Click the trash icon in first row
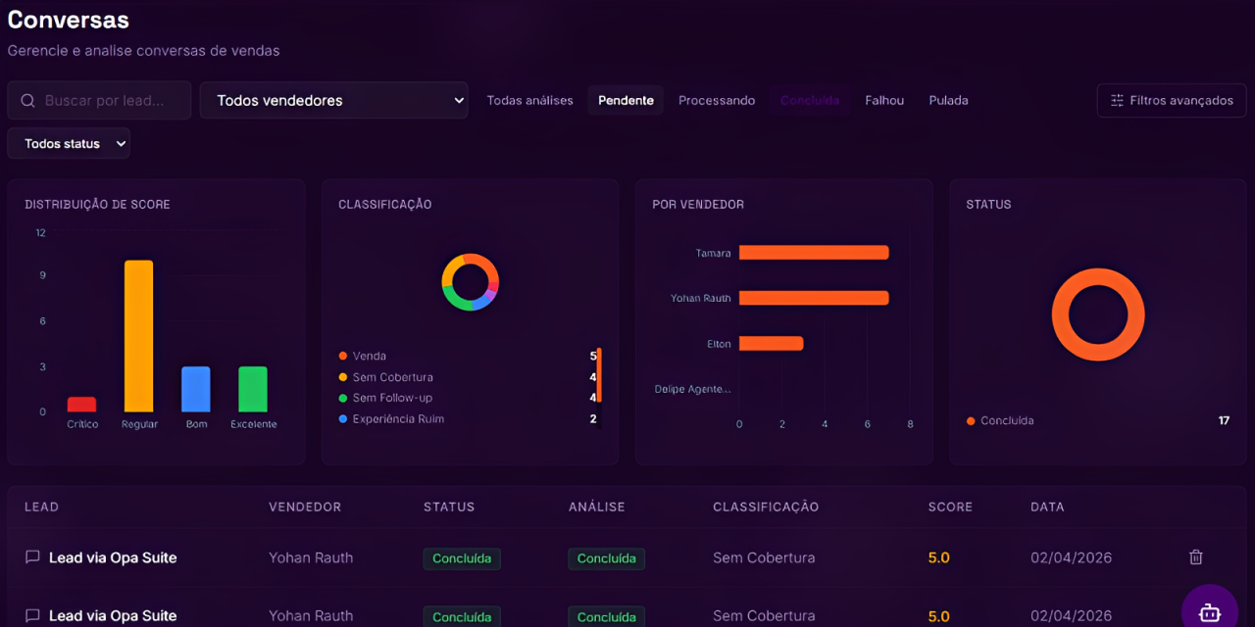The image size is (1255, 627). (x=1195, y=557)
